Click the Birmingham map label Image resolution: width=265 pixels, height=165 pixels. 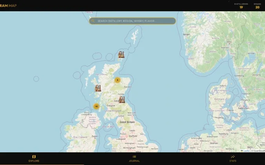coord(129,148)
